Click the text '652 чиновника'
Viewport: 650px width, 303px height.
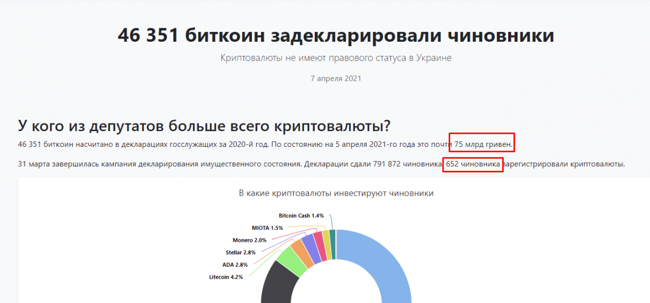(x=473, y=163)
